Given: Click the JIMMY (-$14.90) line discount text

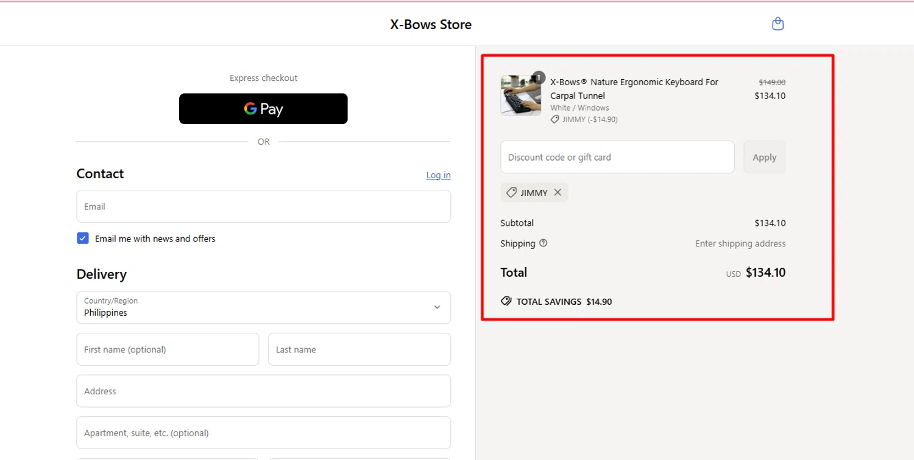Looking at the screenshot, I should point(590,119).
